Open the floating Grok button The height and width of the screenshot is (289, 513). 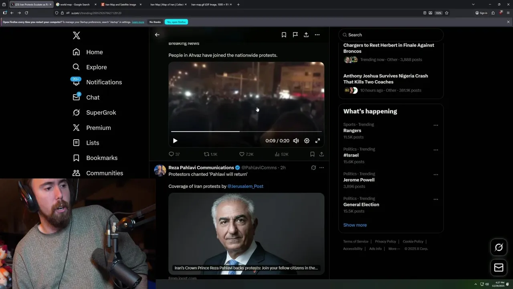coord(499,248)
